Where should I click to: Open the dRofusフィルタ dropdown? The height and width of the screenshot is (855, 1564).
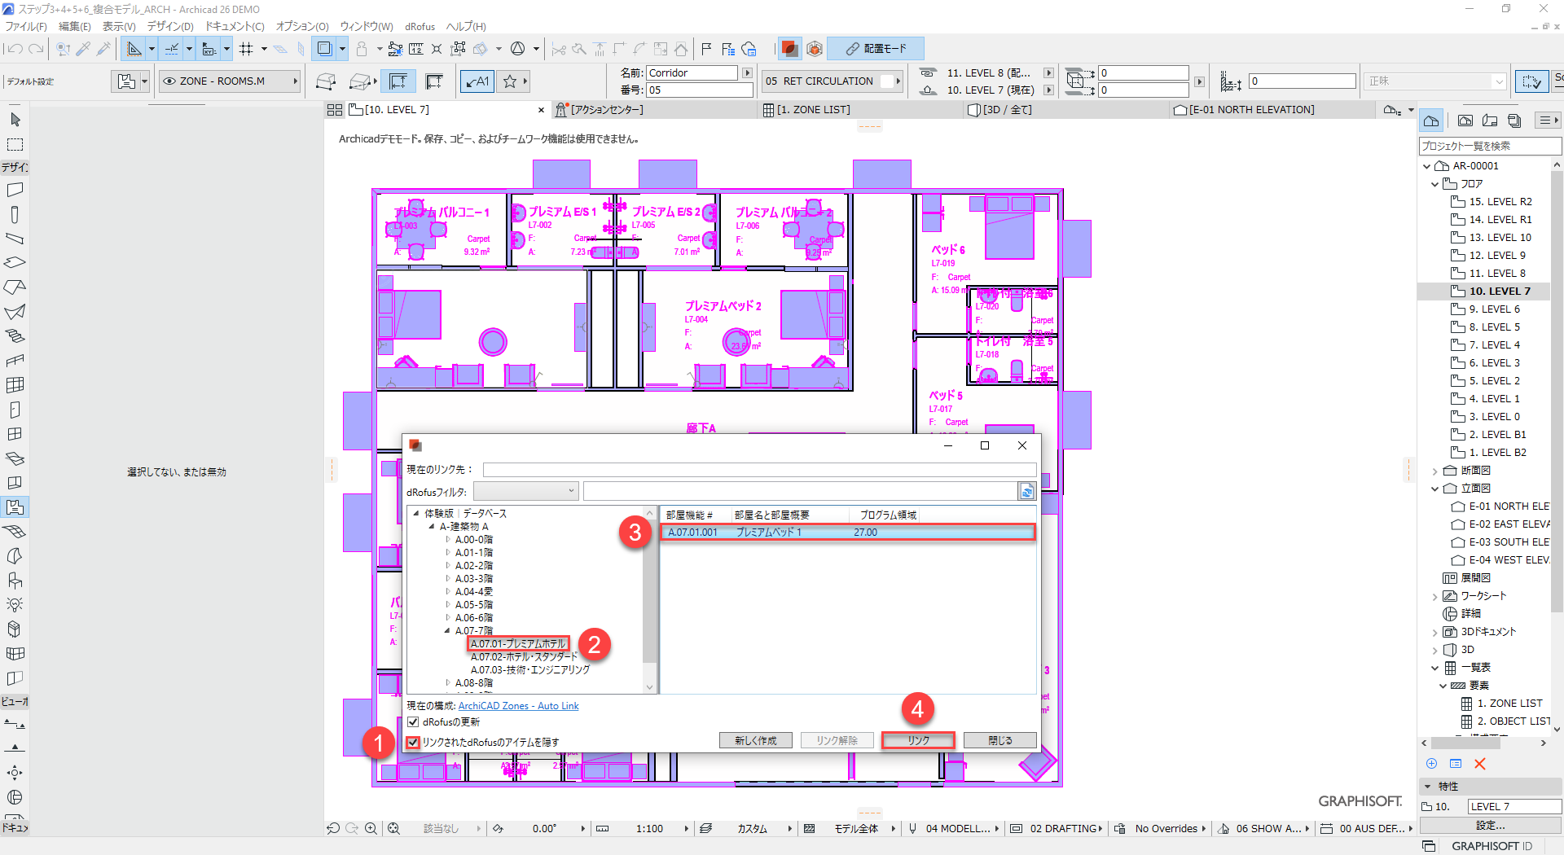point(525,491)
